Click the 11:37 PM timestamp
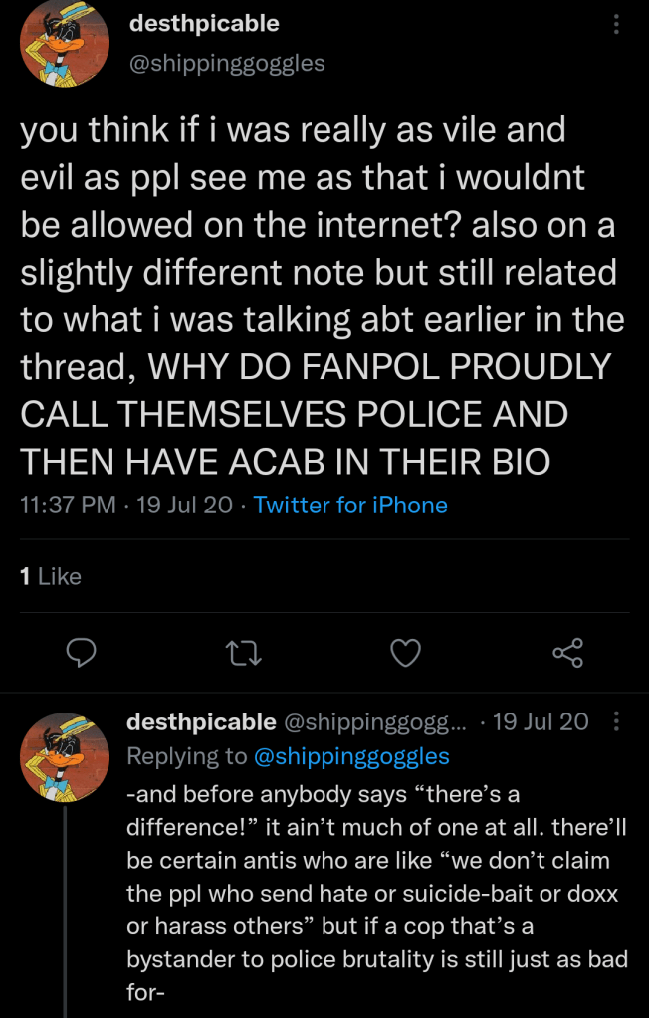Viewport: 649px width, 1018px height. coord(68,505)
